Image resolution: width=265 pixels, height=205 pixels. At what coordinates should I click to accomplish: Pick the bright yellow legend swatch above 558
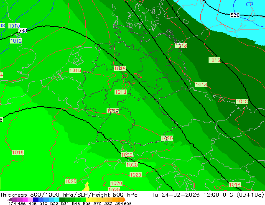(x=89, y=200)
